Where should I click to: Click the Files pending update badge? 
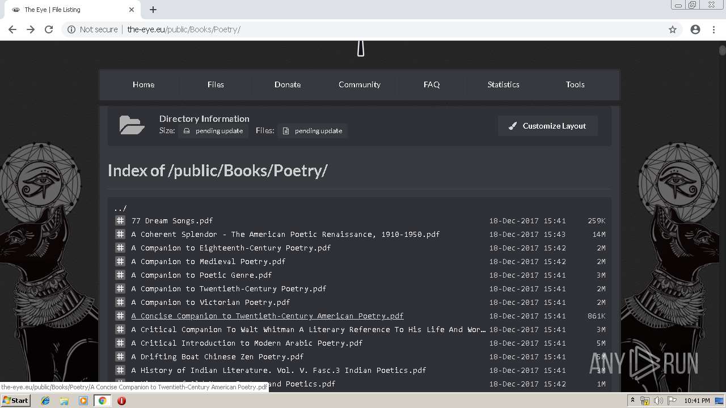(313, 131)
